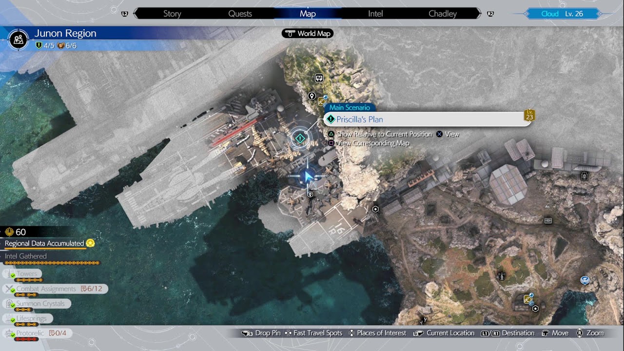Click the L2 previous-tab button icon

(124, 14)
